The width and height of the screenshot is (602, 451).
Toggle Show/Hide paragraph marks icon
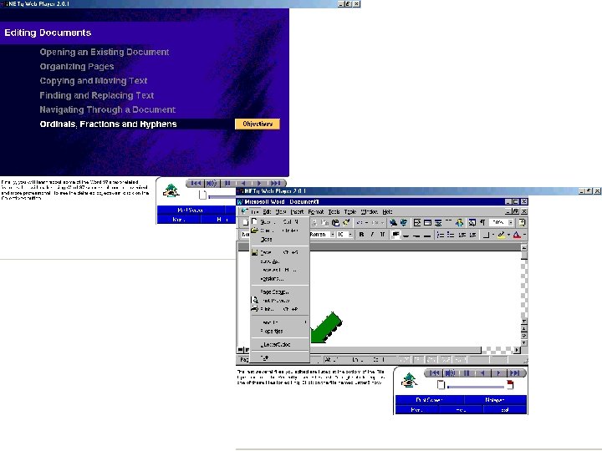pos(482,222)
